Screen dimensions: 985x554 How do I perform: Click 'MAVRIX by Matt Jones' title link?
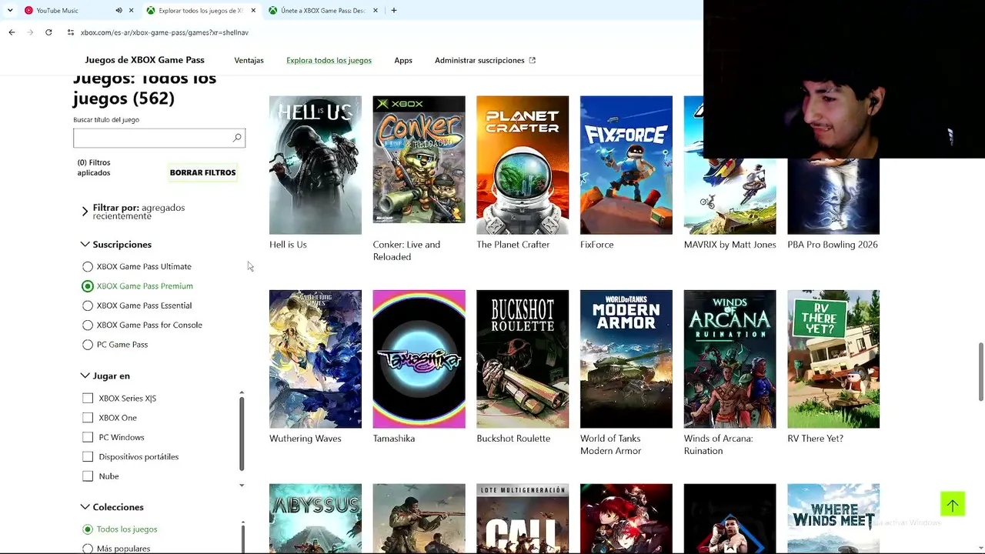[x=730, y=245]
